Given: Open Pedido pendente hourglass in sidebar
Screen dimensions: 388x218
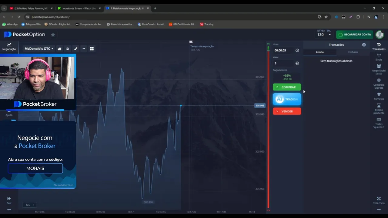Looking at the screenshot, I should pos(379,109).
